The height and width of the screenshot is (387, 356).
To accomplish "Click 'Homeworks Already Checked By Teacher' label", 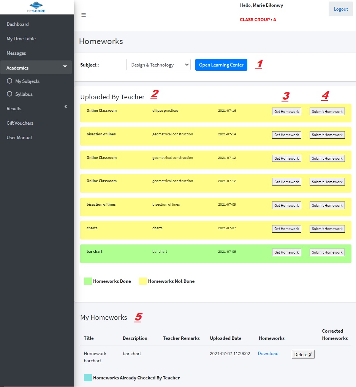I will pyautogui.click(x=136, y=377).
